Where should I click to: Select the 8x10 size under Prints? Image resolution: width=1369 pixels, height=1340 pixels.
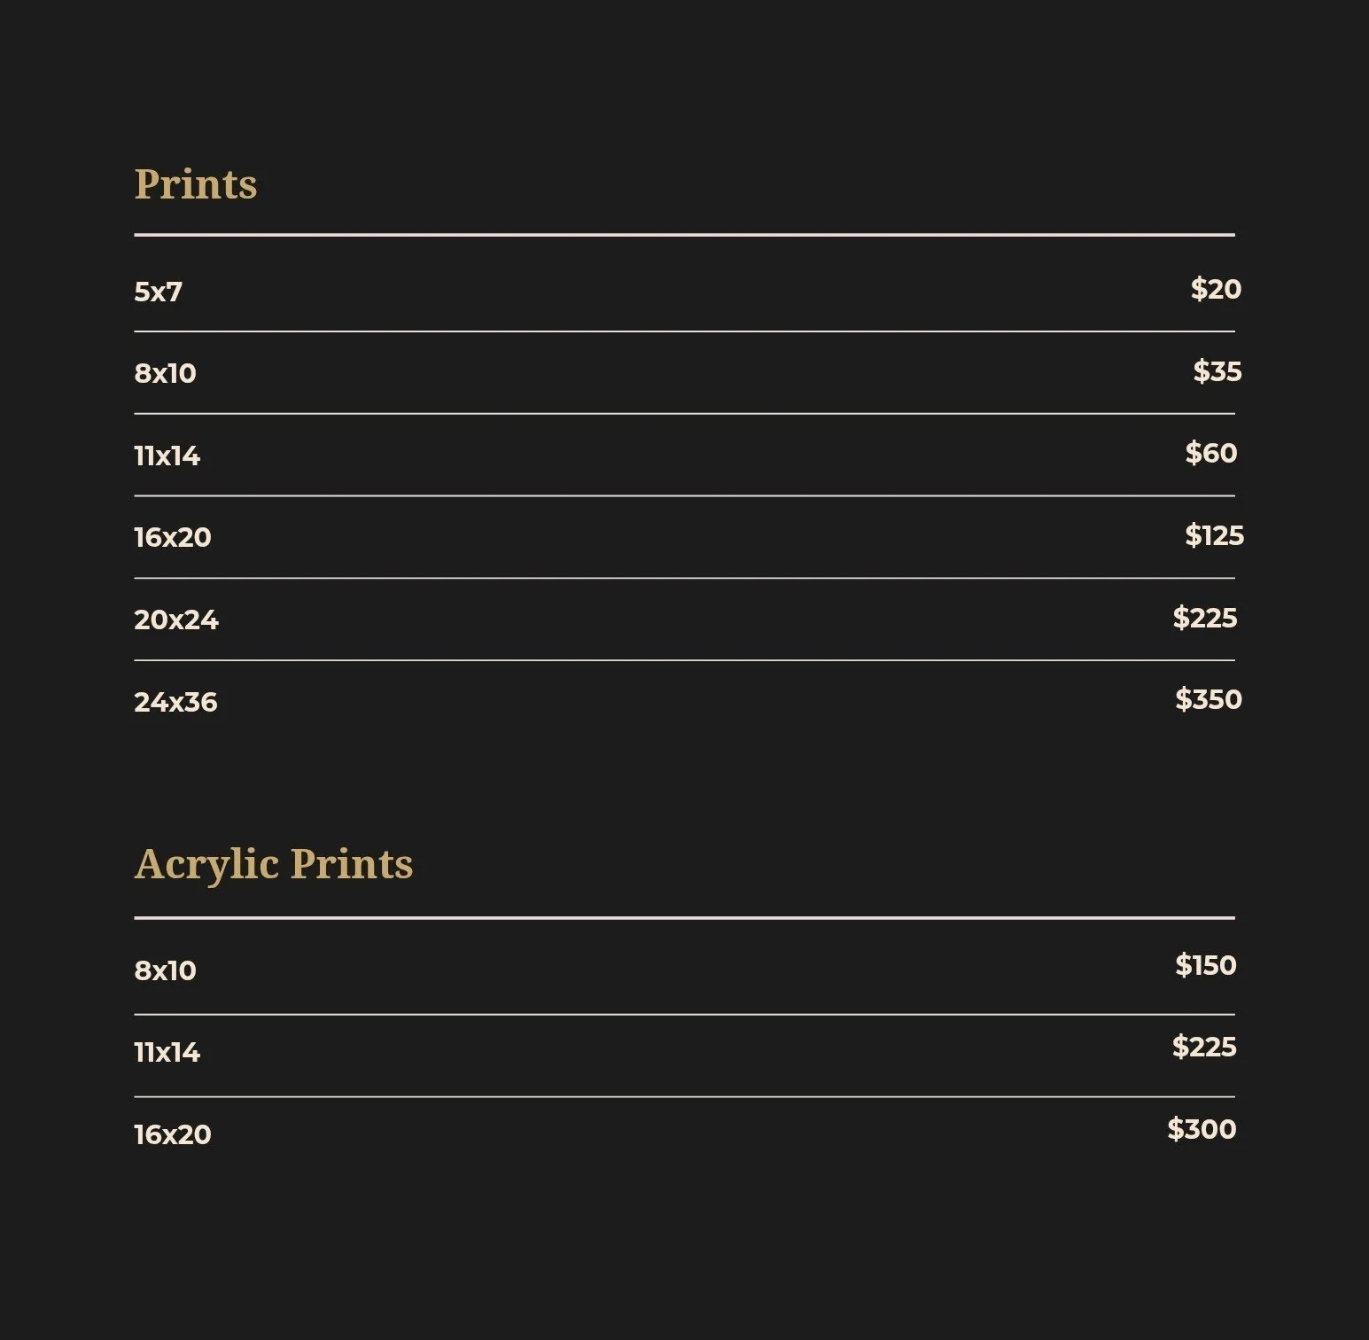[165, 373]
